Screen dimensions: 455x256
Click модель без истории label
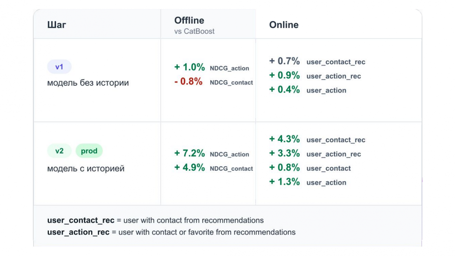(x=88, y=83)
